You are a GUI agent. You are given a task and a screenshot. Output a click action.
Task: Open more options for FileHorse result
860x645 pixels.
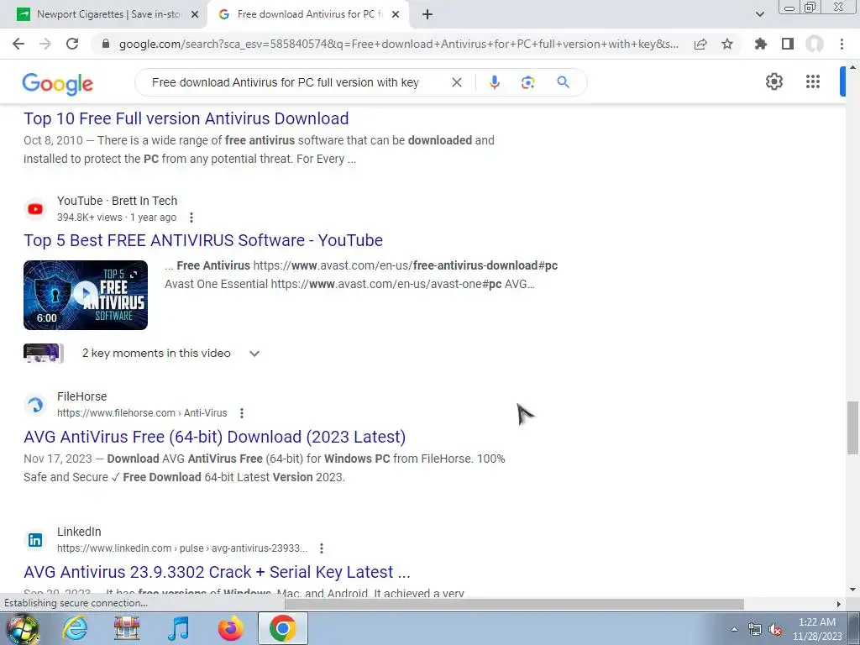coord(241,413)
